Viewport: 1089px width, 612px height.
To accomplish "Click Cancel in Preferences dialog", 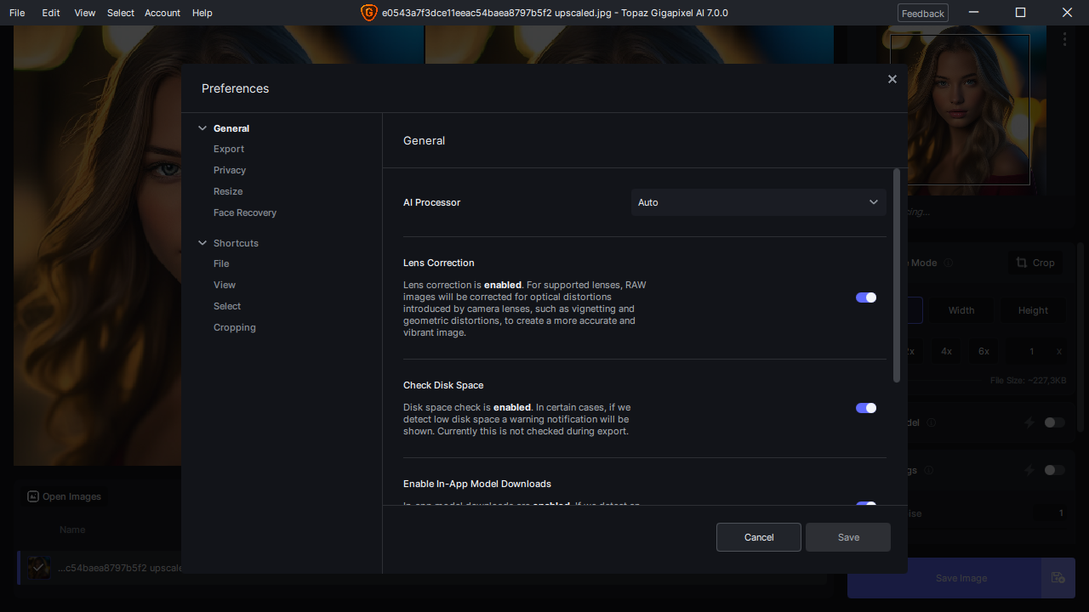I will pos(759,537).
